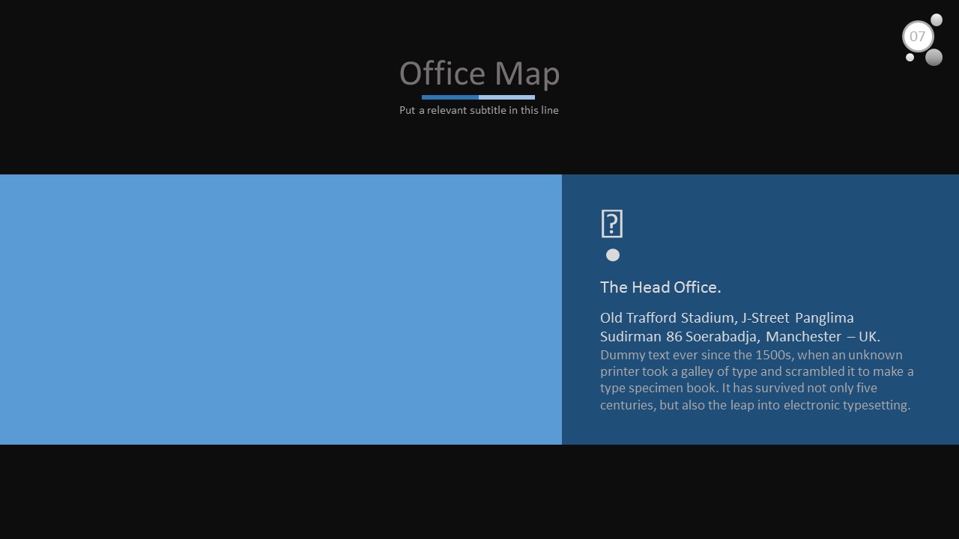Click the slide number 07 circle badge
Viewport: 959px width, 539px height.
point(918,37)
